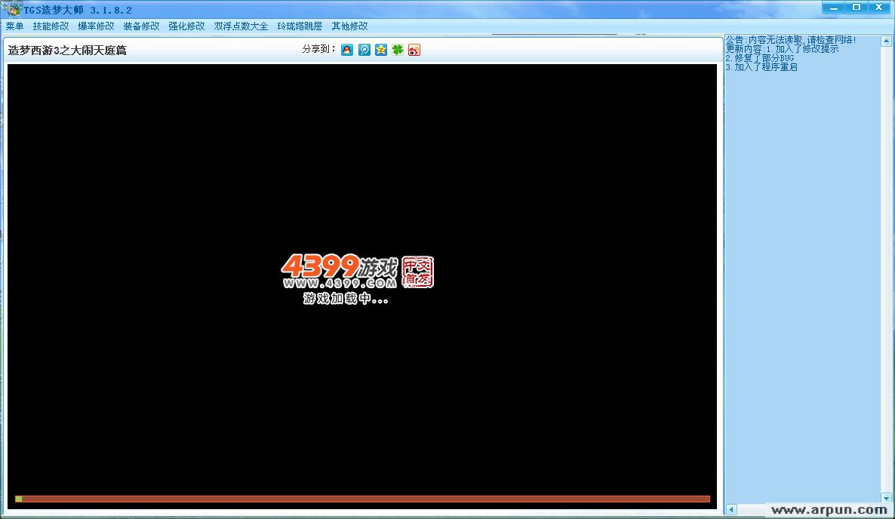Open the 强化修改 menu
The image size is (895, 519).
pyautogui.click(x=186, y=26)
